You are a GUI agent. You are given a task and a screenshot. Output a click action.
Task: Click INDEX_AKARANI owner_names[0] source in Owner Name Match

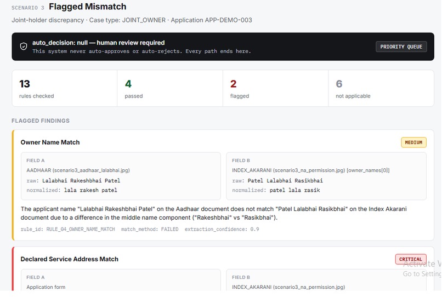point(310,170)
